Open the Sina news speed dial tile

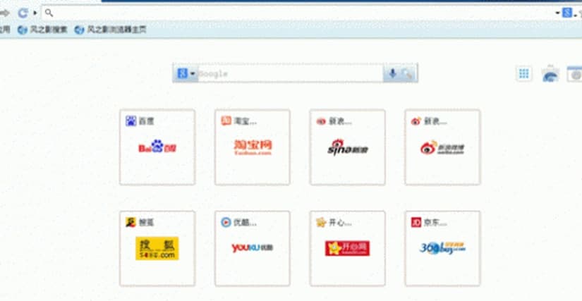point(347,147)
